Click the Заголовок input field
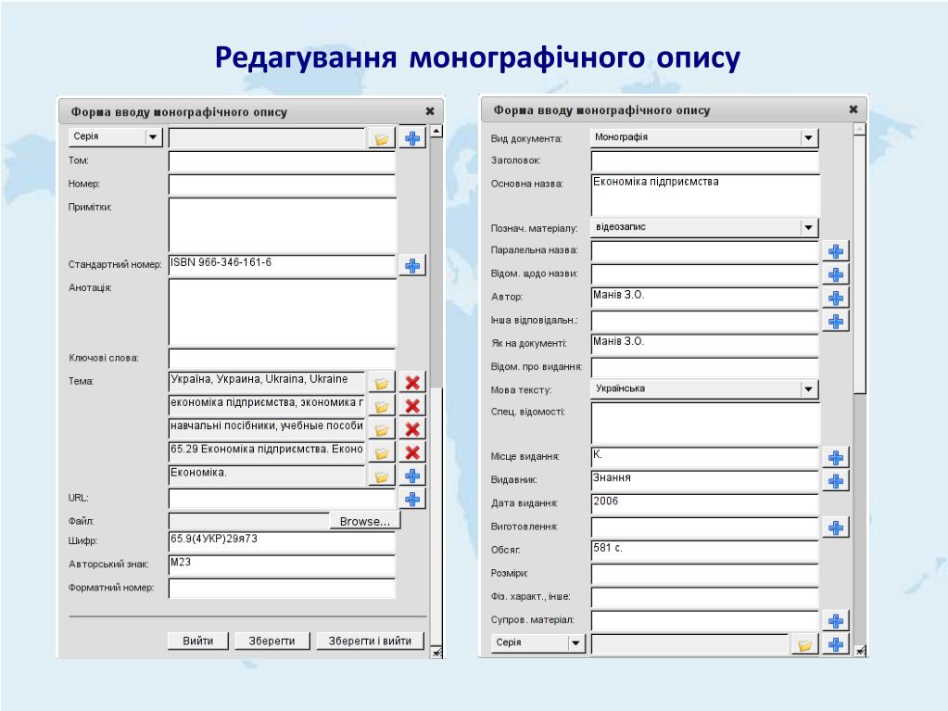 [705, 161]
